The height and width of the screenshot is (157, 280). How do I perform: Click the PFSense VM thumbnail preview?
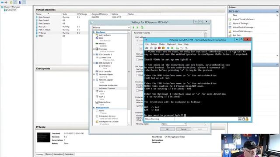click(44, 137)
